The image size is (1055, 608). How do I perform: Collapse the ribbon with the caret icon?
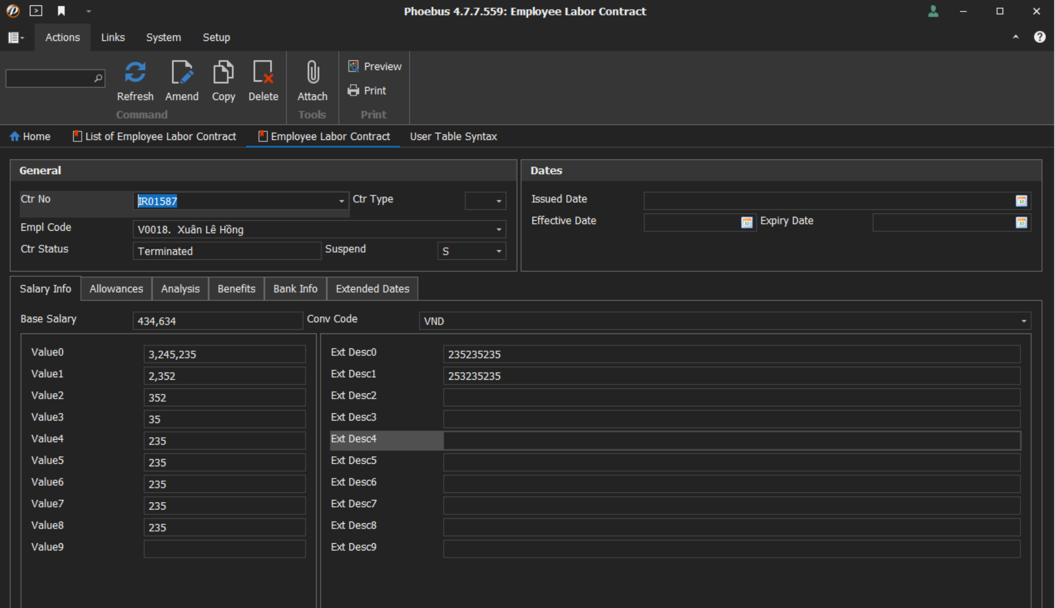click(x=1016, y=37)
